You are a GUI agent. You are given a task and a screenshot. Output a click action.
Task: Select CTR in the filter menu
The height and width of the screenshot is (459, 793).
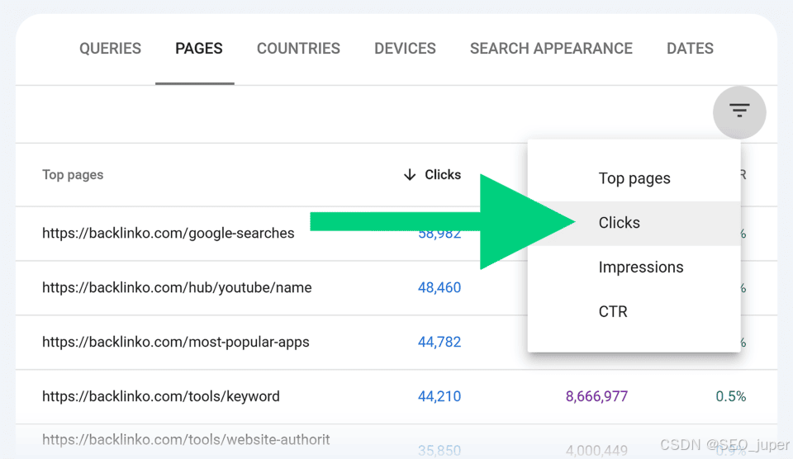[634, 311]
